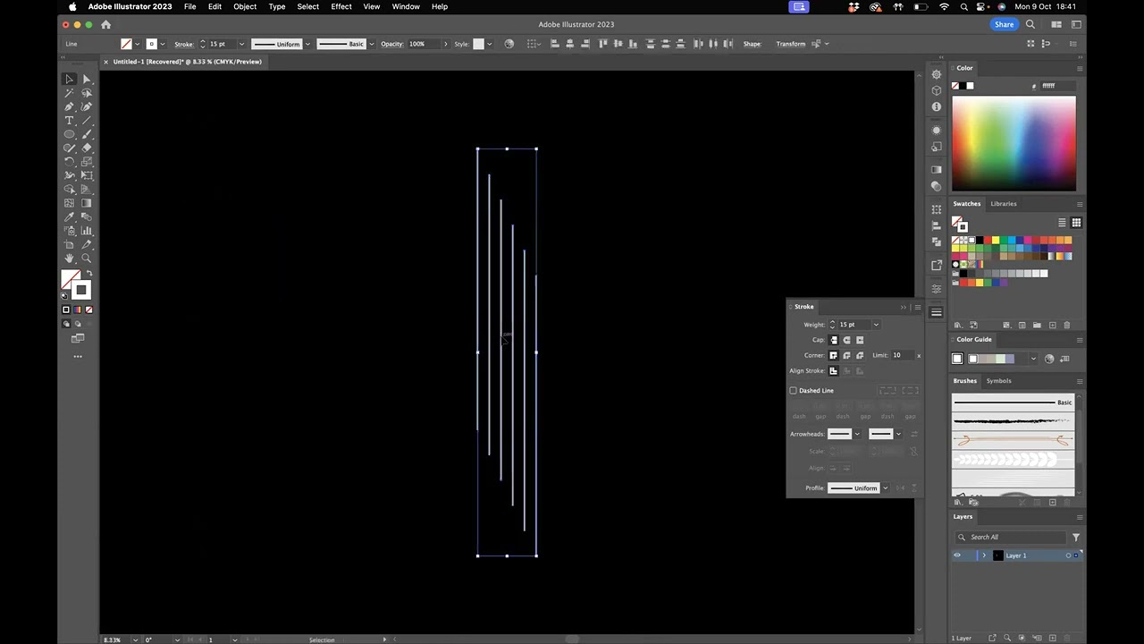The width and height of the screenshot is (1144, 644).
Task: Choose Miter Join corner option
Action: click(x=834, y=355)
